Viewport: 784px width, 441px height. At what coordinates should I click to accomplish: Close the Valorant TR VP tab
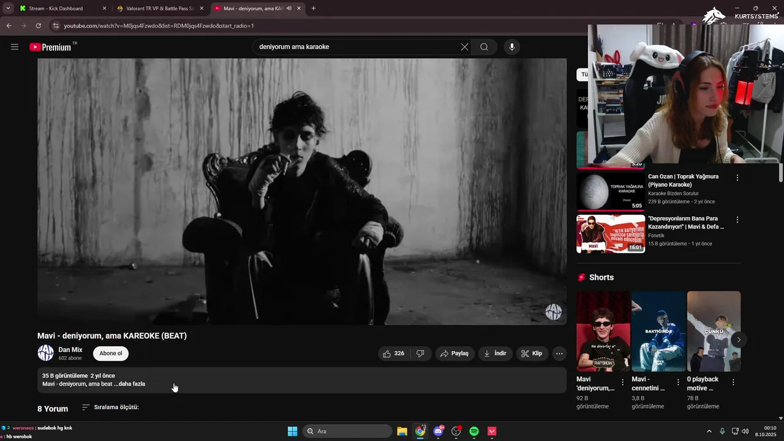(202, 9)
